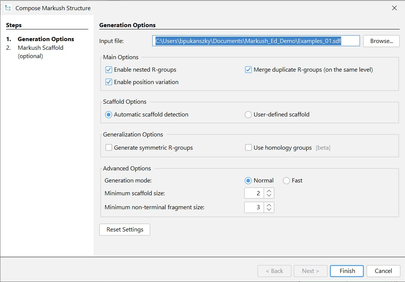This screenshot has width=405, height=282.
Task: Uncheck Enable nested R-groups
Action: 109,70
